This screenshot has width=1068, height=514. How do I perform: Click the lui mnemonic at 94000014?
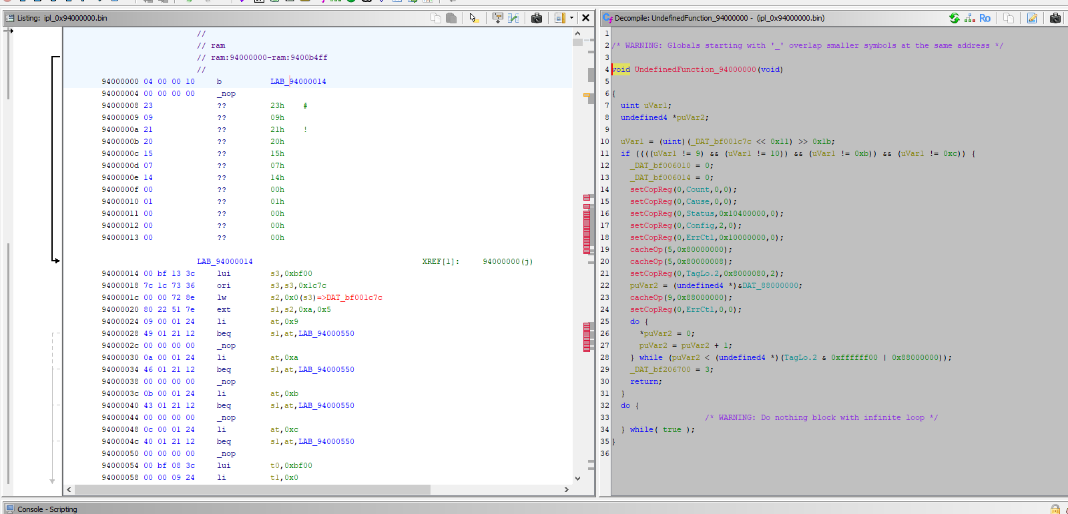pyautogui.click(x=224, y=273)
